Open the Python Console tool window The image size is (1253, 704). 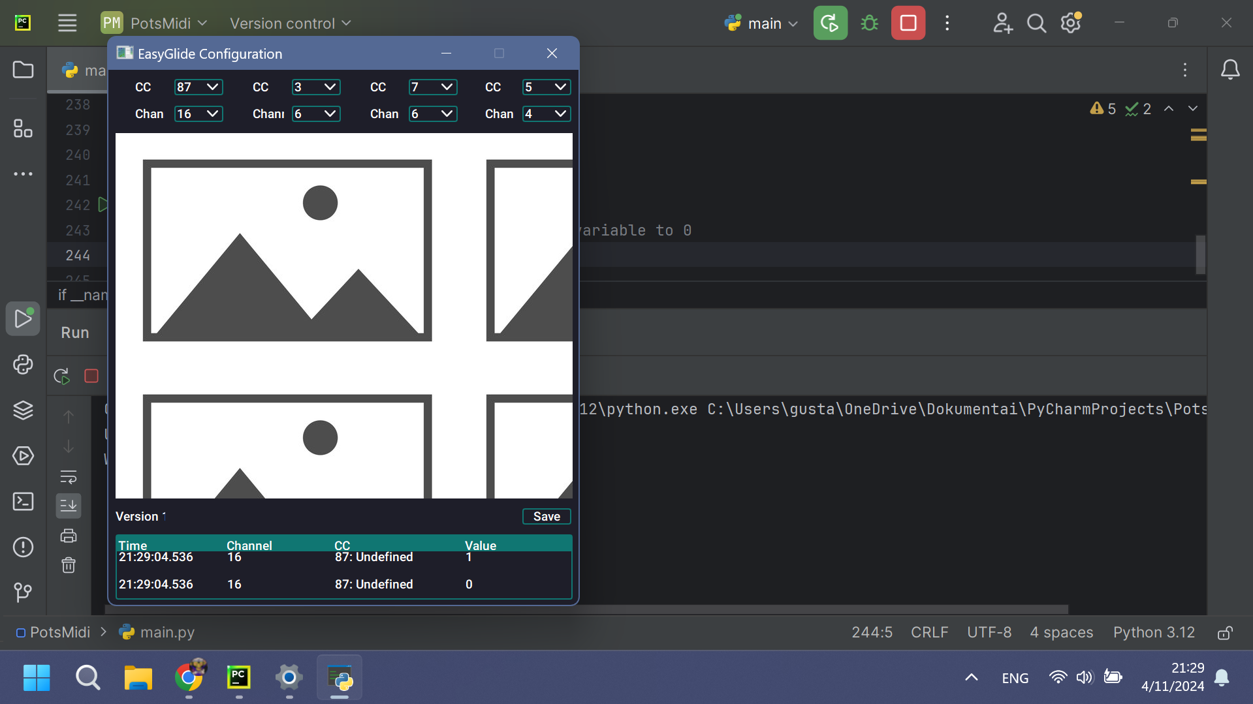[x=23, y=364]
